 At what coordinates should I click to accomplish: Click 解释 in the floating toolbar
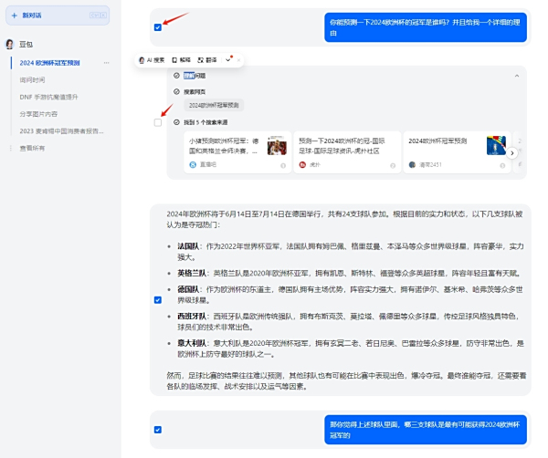tap(181, 60)
